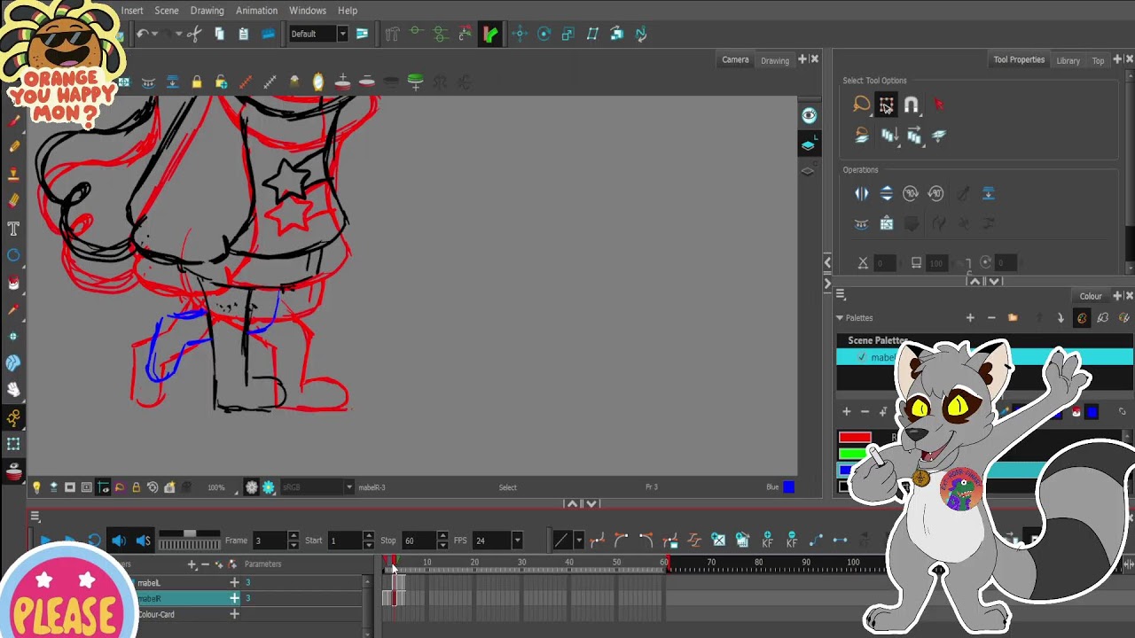The image size is (1135, 638).
Task: Switch to the Library tab
Action: coord(1068,60)
